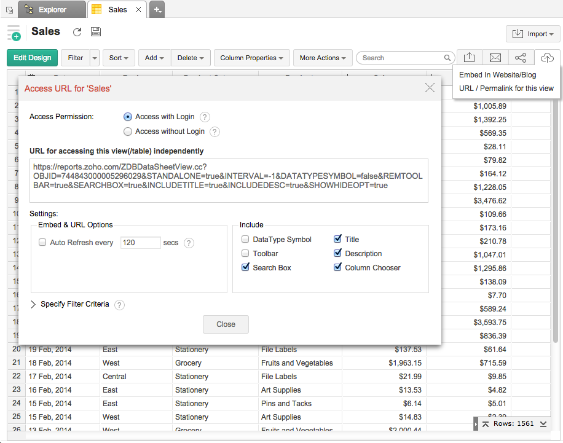The image size is (563, 443).
Task: Click the Close button in dialog
Action: click(x=226, y=324)
